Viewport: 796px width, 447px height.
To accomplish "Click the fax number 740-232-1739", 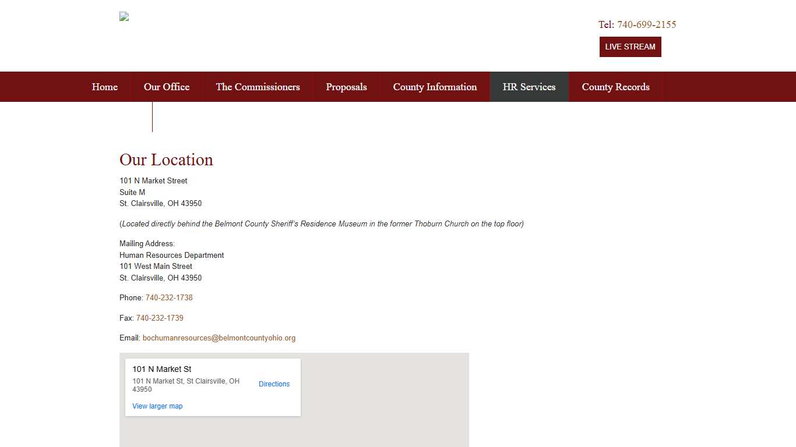I will [160, 318].
